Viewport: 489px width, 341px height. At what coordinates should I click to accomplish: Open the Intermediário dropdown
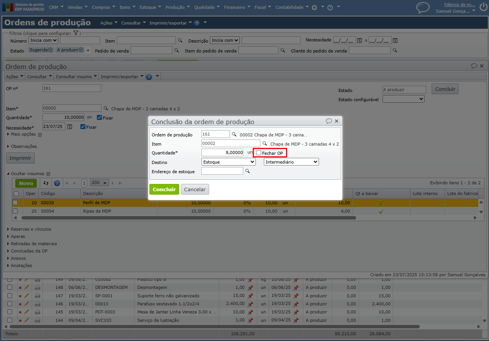click(291, 162)
